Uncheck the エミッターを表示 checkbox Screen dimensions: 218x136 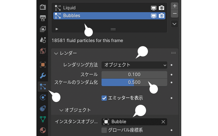pos(104,98)
